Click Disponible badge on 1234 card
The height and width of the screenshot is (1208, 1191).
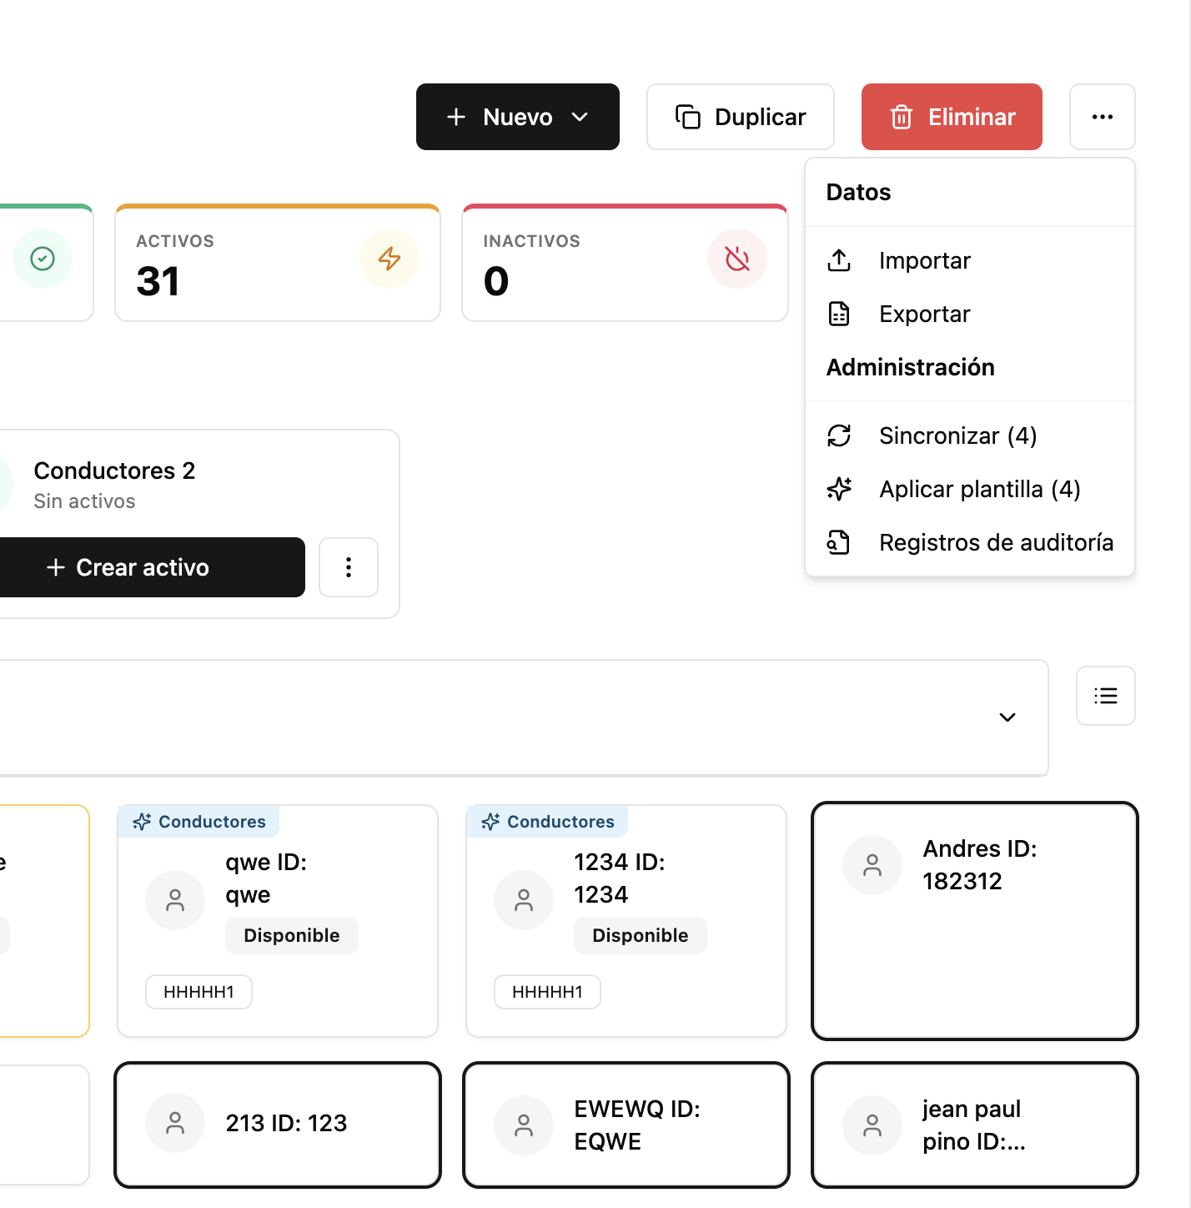click(641, 935)
